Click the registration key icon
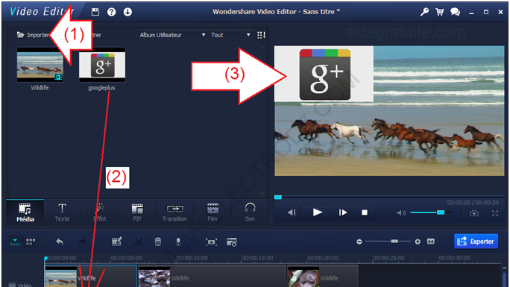Viewport: 510px width, 287px height. [x=424, y=12]
